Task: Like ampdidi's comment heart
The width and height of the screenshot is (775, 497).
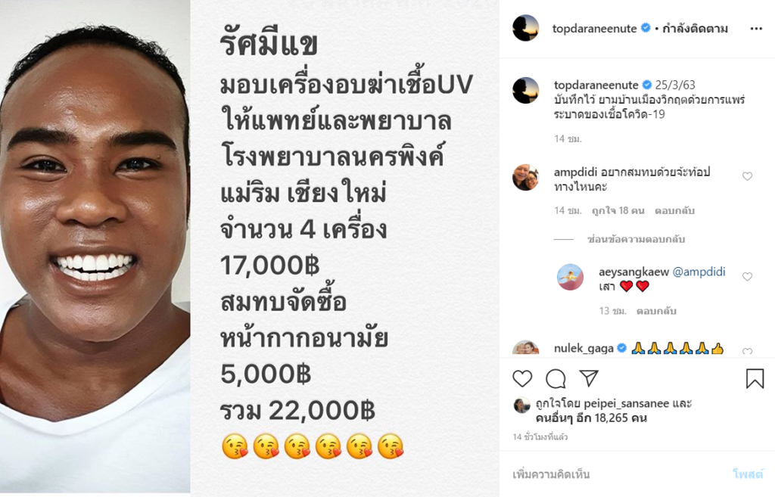Action: [747, 176]
